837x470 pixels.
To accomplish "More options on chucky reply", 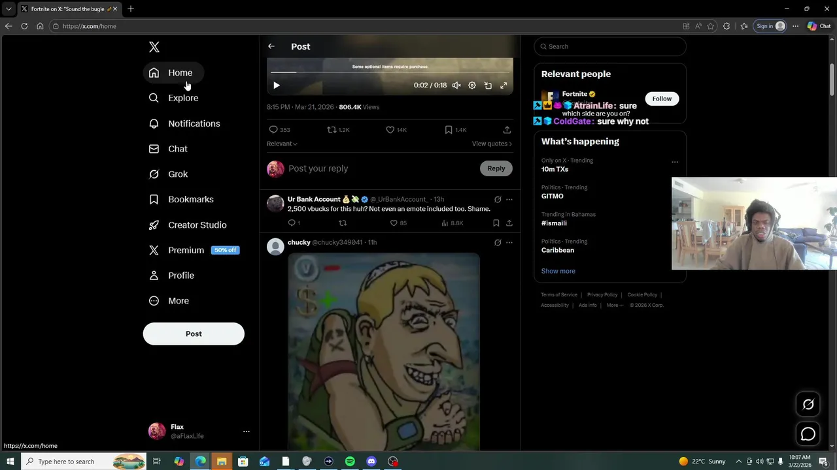I will 509,242.
